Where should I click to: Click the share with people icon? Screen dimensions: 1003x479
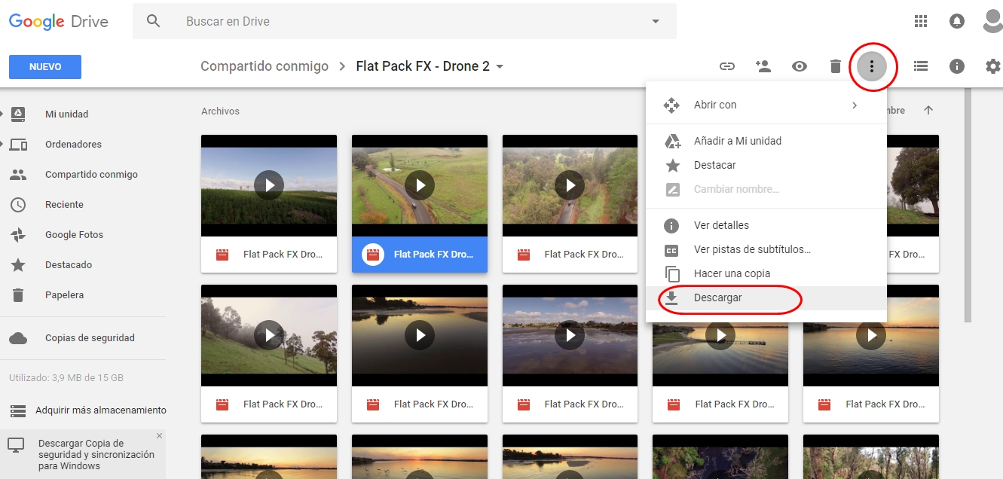point(763,66)
